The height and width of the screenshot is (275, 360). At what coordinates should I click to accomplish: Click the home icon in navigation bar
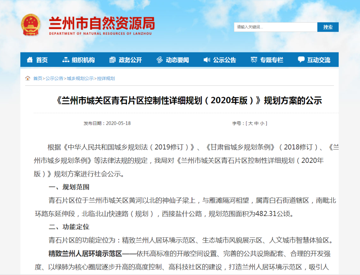coord(30,60)
